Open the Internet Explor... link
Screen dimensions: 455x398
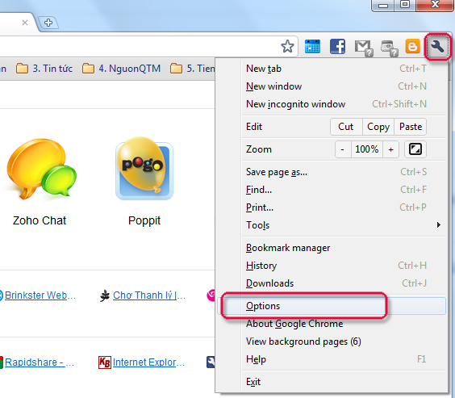click(x=148, y=362)
